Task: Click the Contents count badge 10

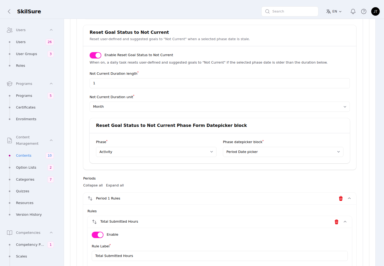Action: pyautogui.click(x=50, y=156)
